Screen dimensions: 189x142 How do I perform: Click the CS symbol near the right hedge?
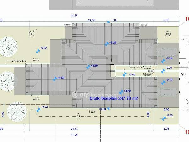(x=151, y=71)
